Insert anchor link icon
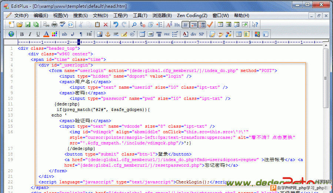The height and width of the screenshot is (193, 333). point(108,34)
